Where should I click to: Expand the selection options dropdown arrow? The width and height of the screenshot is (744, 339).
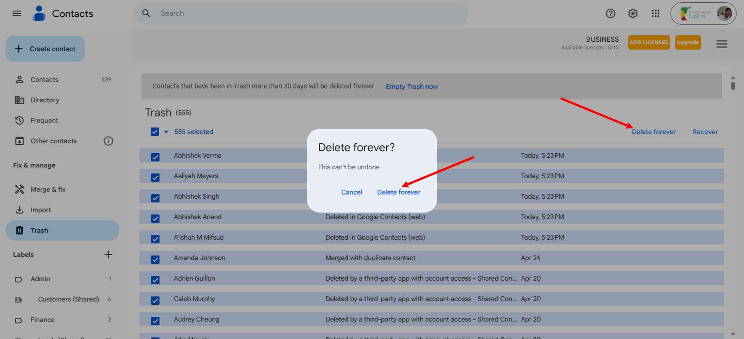[x=166, y=132]
